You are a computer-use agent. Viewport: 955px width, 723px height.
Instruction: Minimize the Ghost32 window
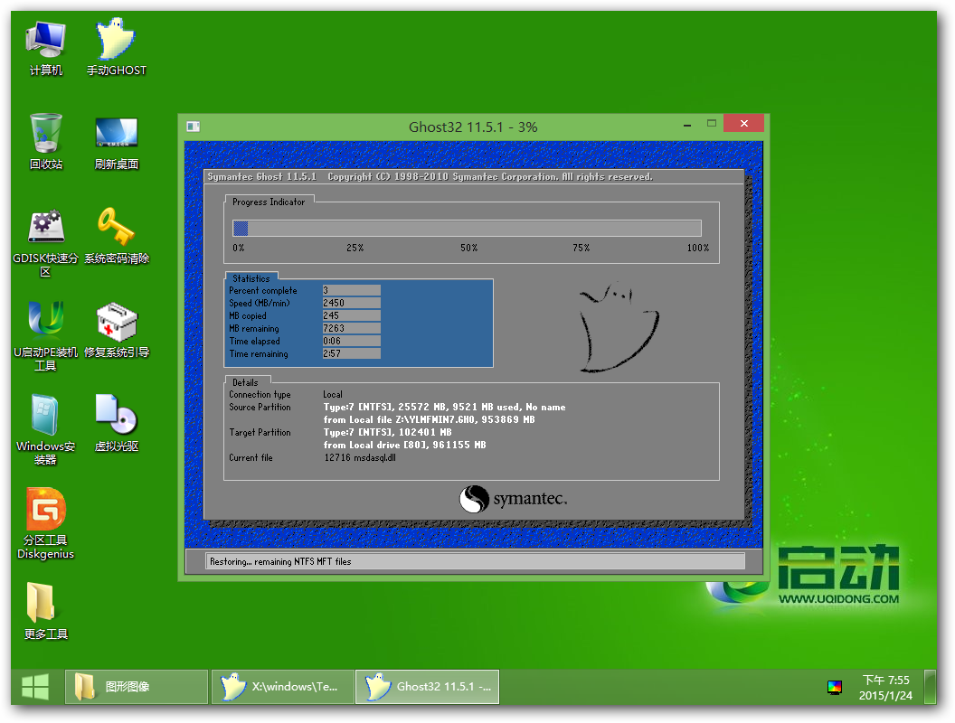pos(687,124)
